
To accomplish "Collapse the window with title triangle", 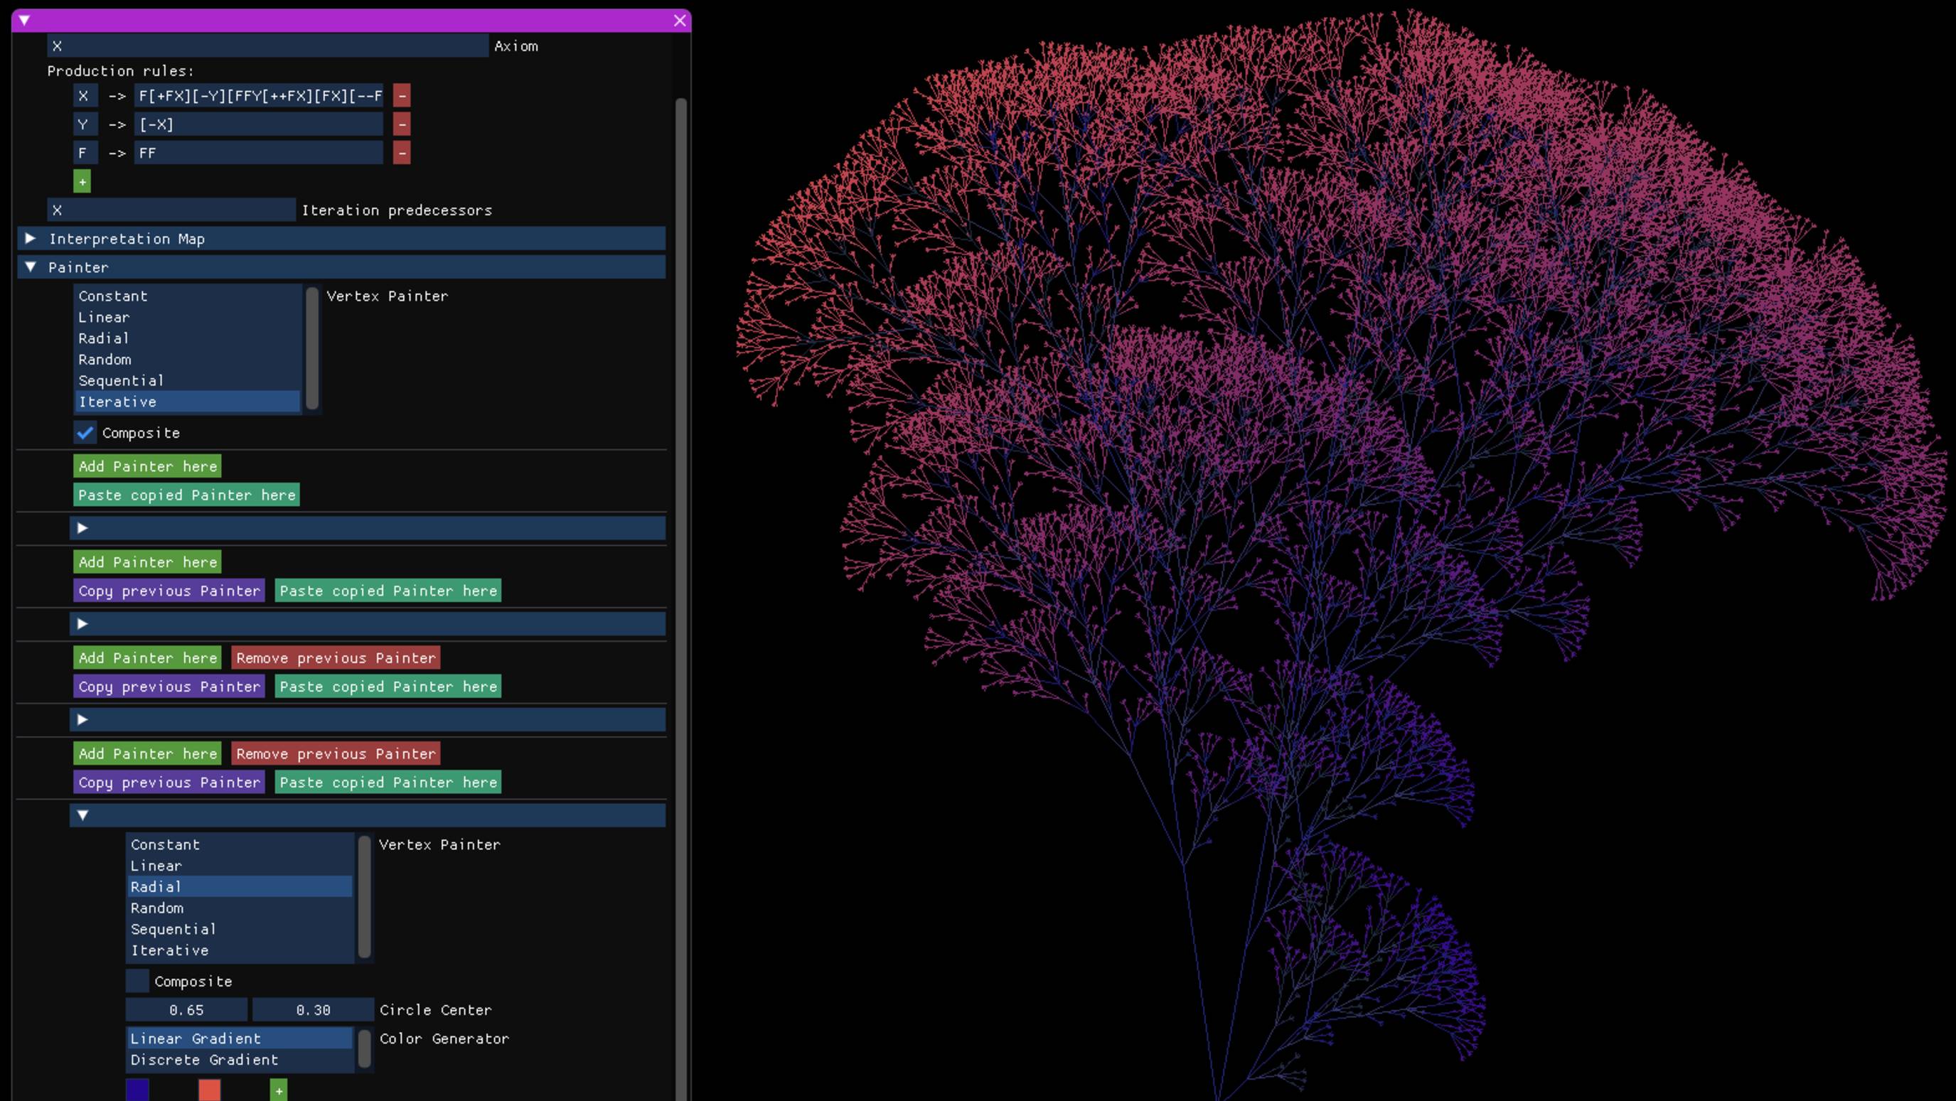I will tap(24, 21).
